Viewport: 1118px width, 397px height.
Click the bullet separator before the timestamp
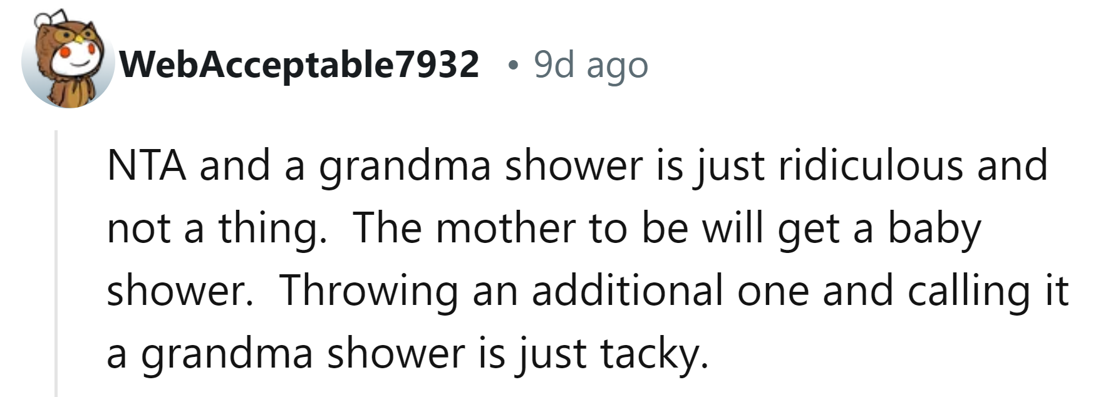[514, 65]
